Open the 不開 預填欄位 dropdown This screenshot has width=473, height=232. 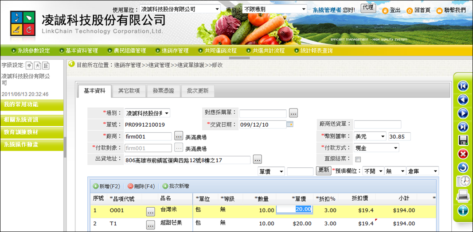(x=373, y=171)
